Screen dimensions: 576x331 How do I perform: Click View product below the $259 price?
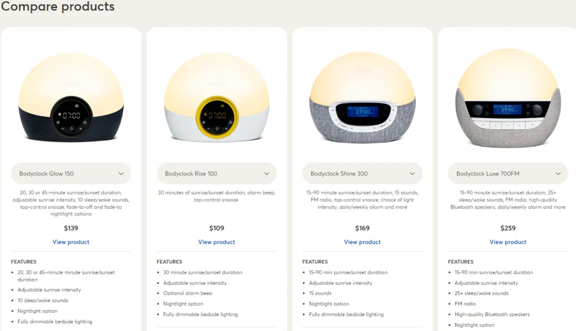click(x=508, y=242)
